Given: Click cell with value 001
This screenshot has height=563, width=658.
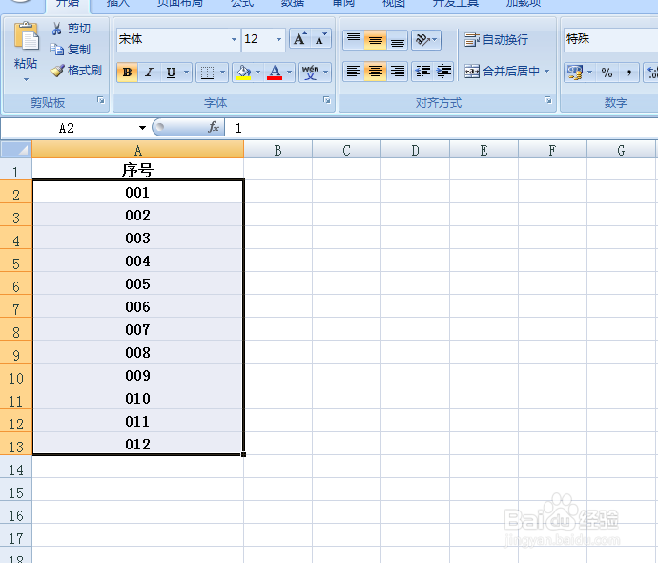Looking at the screenshot, I should (137, 193).
